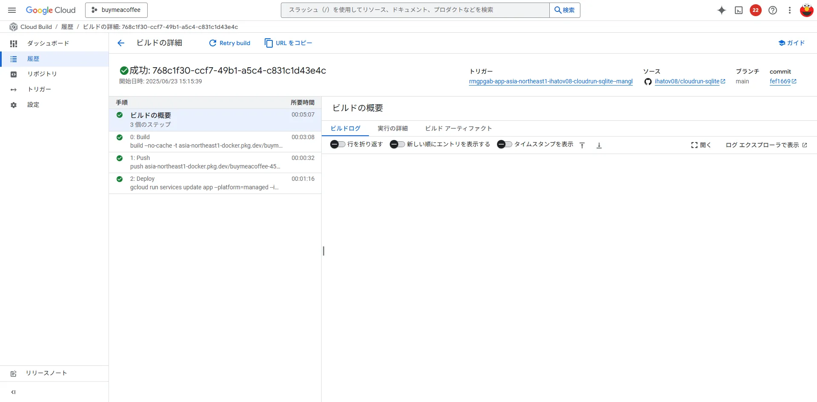Open Gemini assistant in the top bar

(x=721, y=10)
